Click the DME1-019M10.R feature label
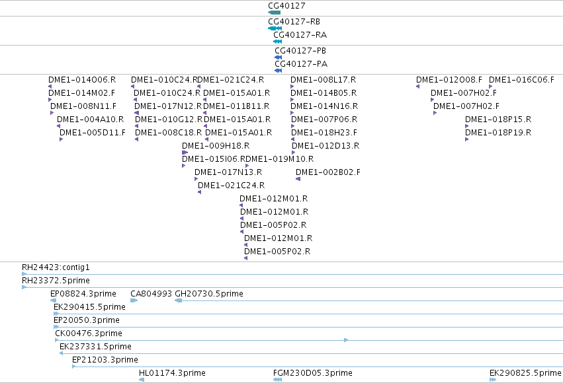 click(280, 158)
